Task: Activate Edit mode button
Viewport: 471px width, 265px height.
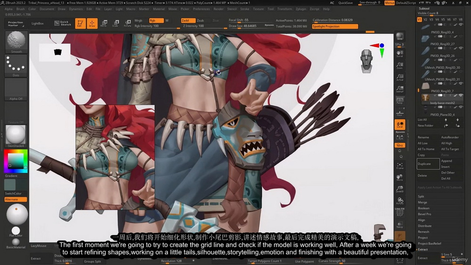Action: (x=80, y=23)
